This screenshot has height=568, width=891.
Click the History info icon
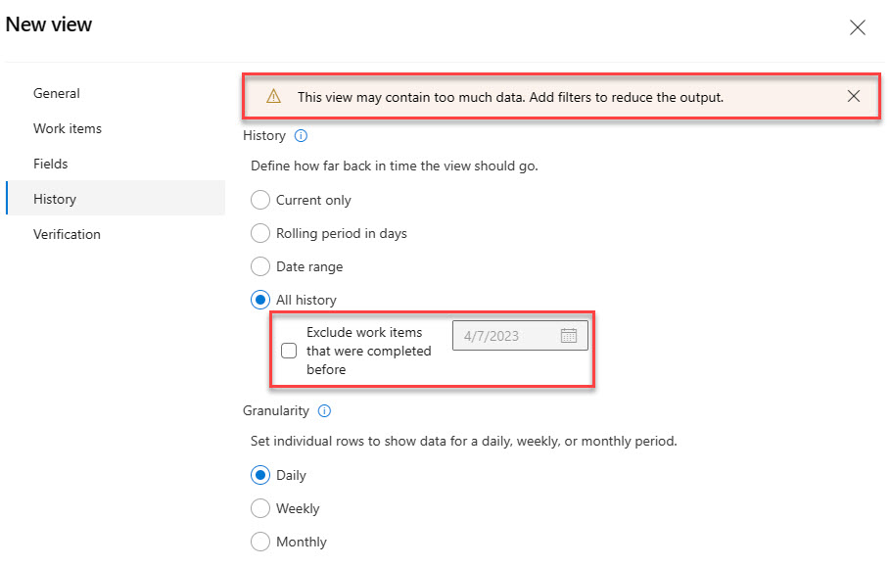click(x=301, y=136)
